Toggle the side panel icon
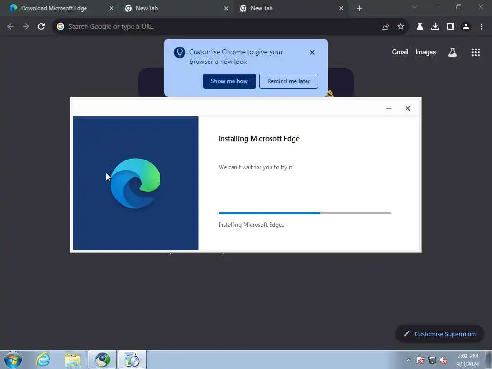Image resolution: width=492 pixels, height=369 pixels. point(451,27)
